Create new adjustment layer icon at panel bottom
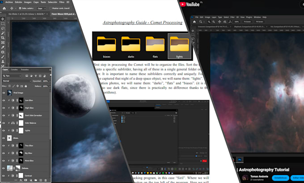 coord(31,180)
